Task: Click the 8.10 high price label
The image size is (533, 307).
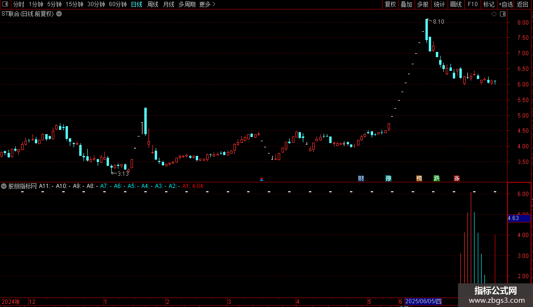Action: tap(439, 22)
